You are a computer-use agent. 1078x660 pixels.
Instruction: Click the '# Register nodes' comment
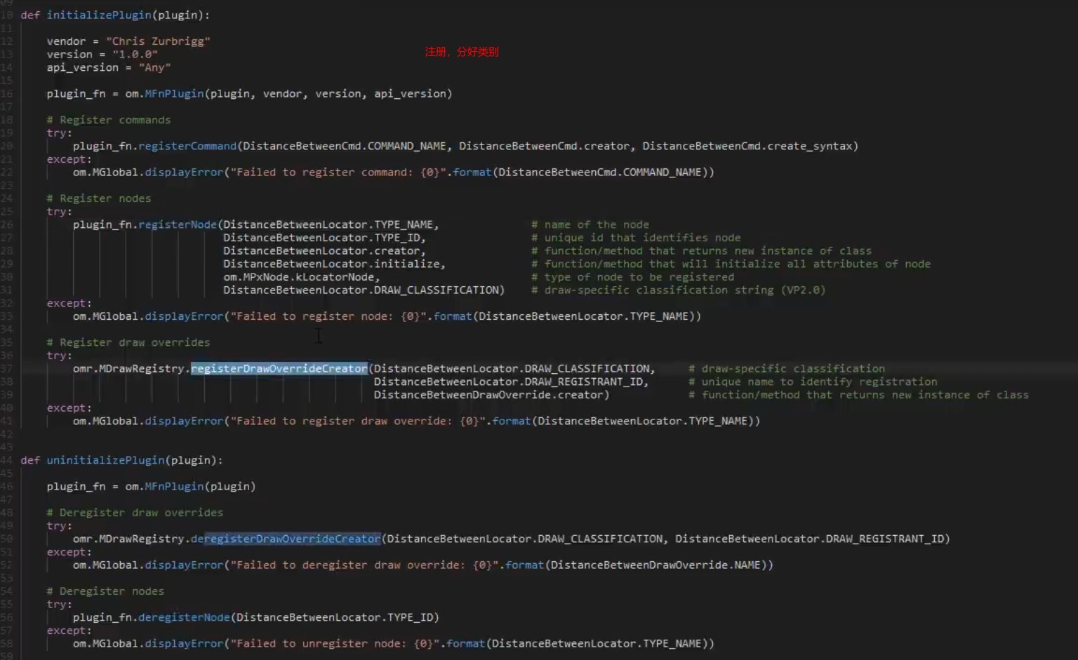click(x=99, y=198)
